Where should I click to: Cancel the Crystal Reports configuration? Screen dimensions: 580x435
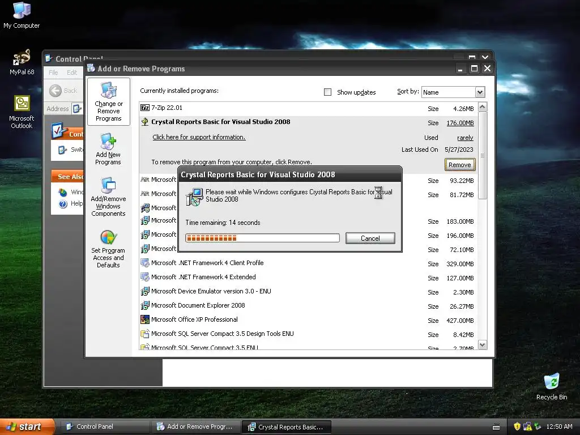370,238
